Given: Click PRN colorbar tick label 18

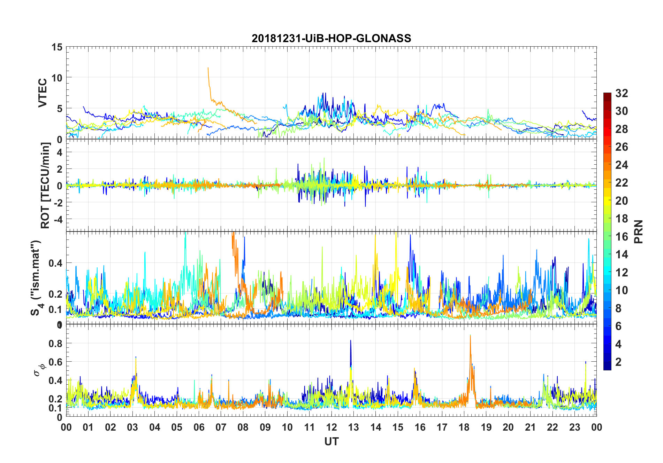Looking at the screenshot, I should point(622,219).
